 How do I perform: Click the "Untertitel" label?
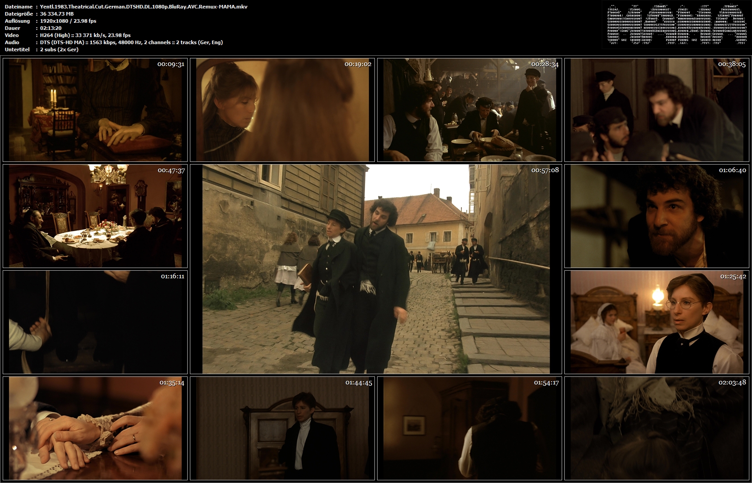click(17, 50)
